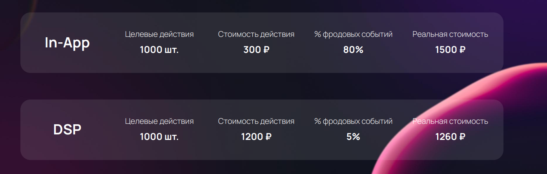
Task: Click the '300 ₽' cost value
Action: (x=256, y=50)
